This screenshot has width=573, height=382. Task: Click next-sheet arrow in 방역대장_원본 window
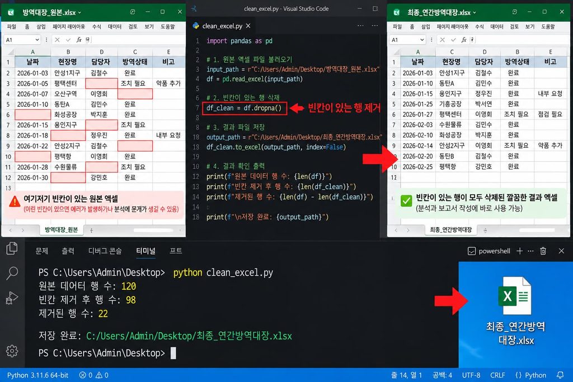(22, 230)
